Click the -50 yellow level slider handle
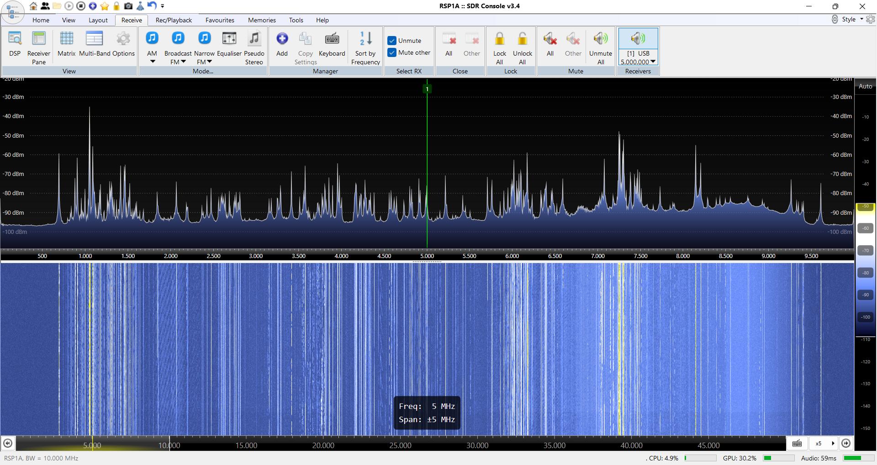The height and width of the screenshot is (465, 877). tap(866, 207)
